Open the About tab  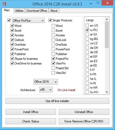[x=54, y=11]
